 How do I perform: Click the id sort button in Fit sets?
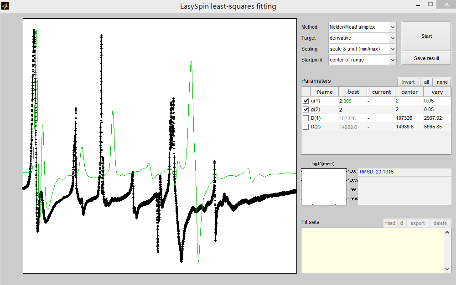point(401,223)
